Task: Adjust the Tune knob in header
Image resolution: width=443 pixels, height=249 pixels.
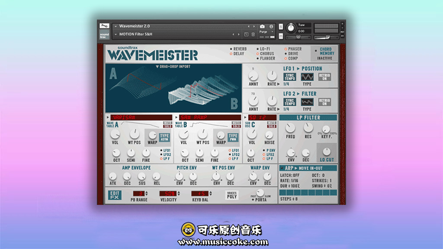Action: point(291,28)
